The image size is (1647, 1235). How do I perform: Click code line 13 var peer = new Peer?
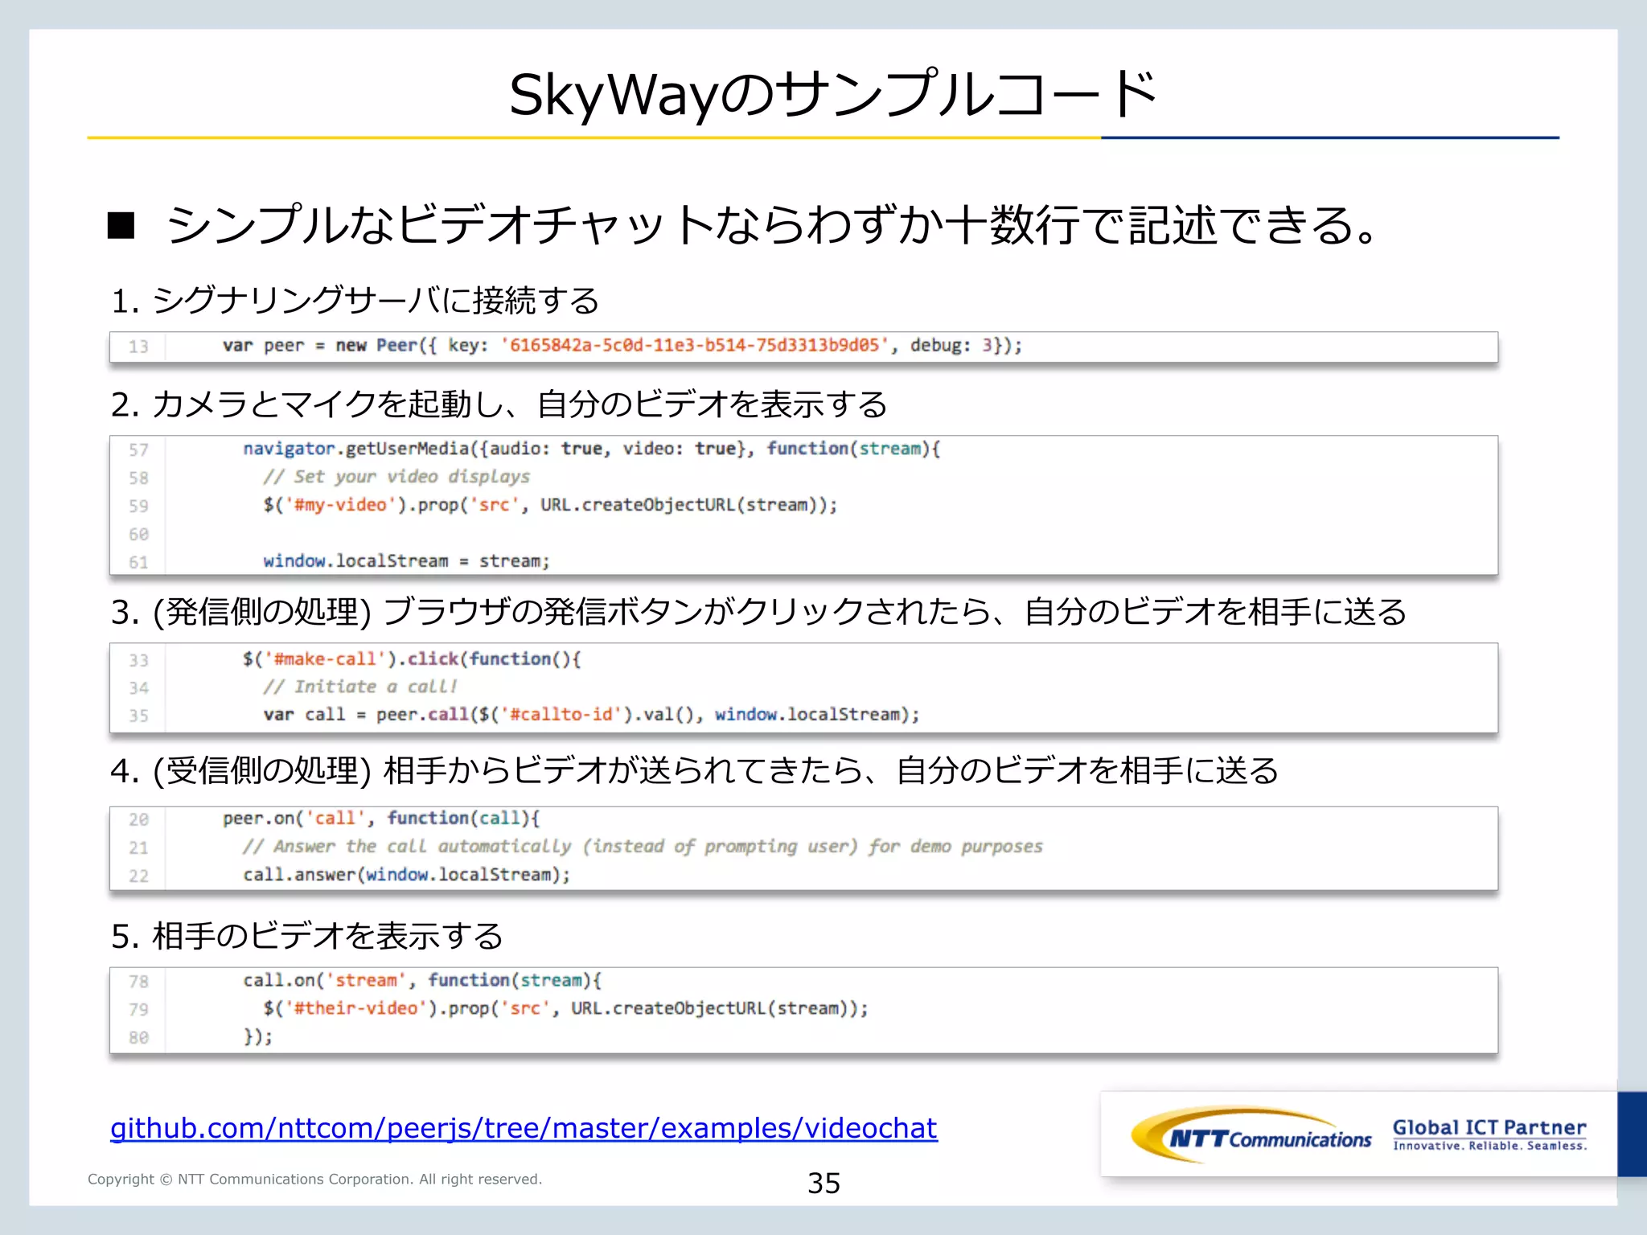click(x=622, y=346)
